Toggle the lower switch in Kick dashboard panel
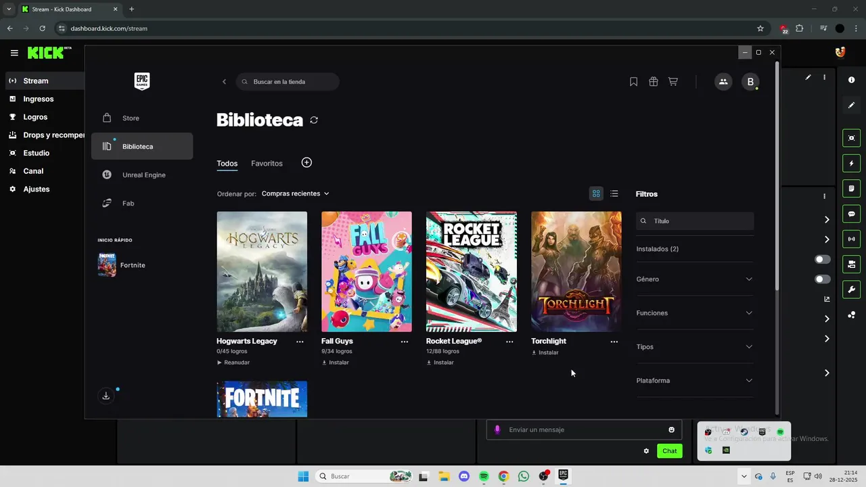 (x=823, y=279)
